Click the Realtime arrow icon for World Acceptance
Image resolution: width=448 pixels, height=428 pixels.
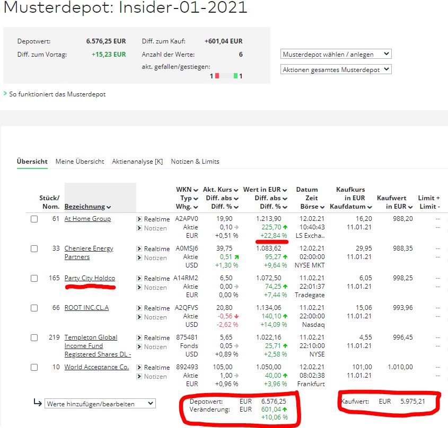tap(139, 368)
